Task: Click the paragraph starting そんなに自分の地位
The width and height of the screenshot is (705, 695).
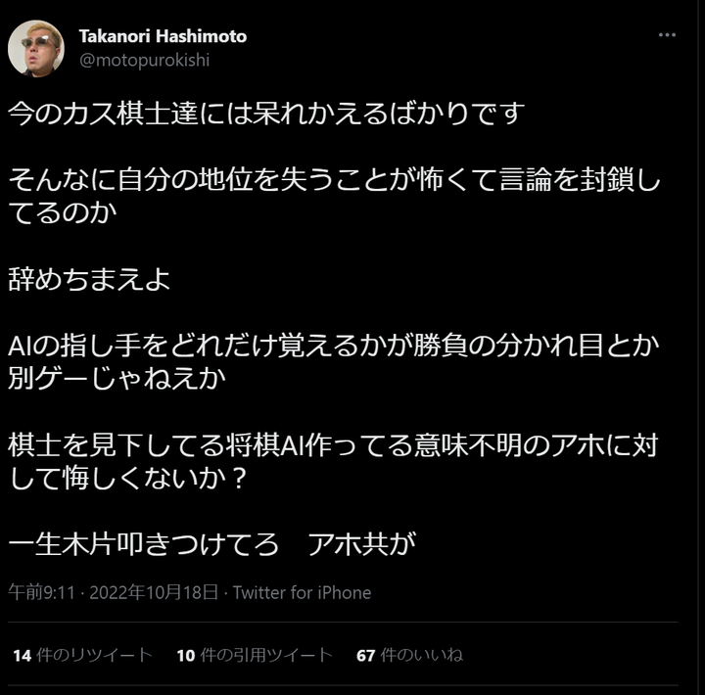Action: coord(334,196)
